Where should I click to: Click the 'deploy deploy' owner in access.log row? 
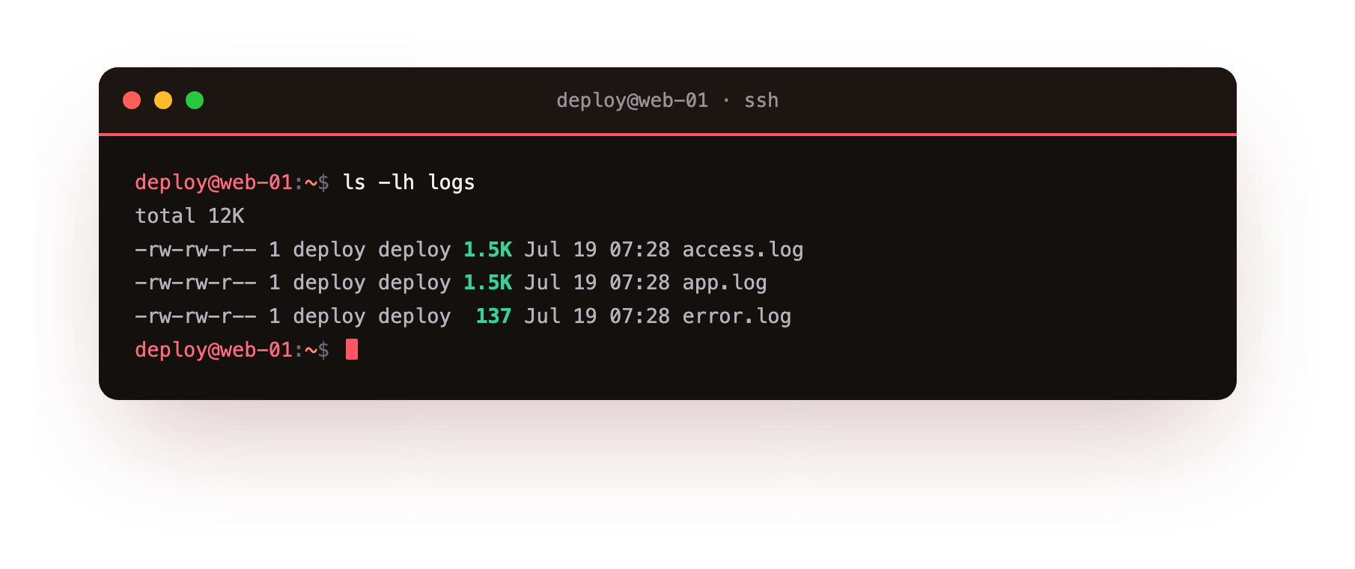tap(372, 250)
